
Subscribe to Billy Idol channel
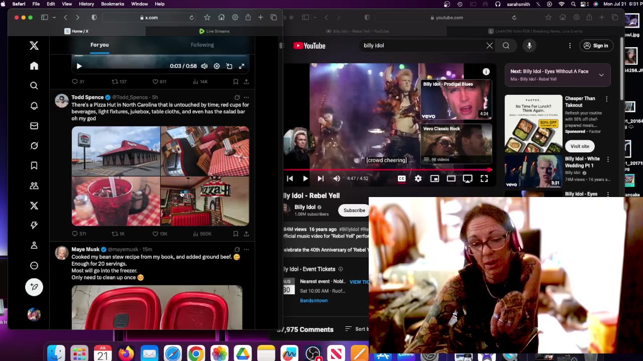pyautogui.click(x=354, y=211)
